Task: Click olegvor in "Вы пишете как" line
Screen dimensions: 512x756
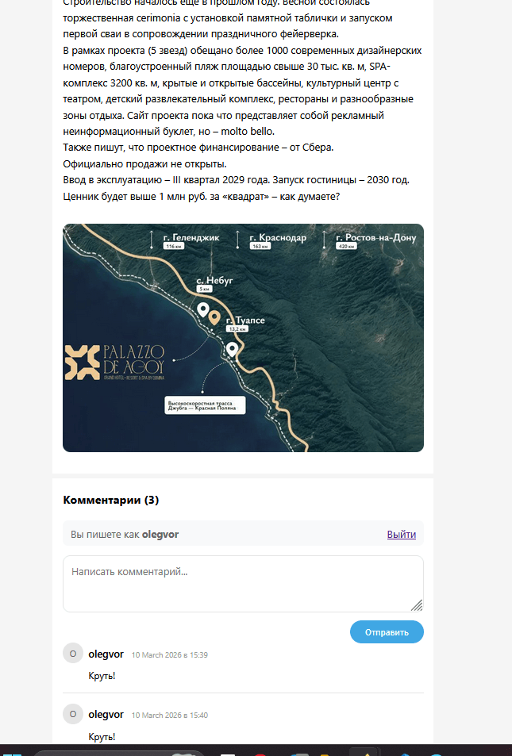Action: (160, 535)
